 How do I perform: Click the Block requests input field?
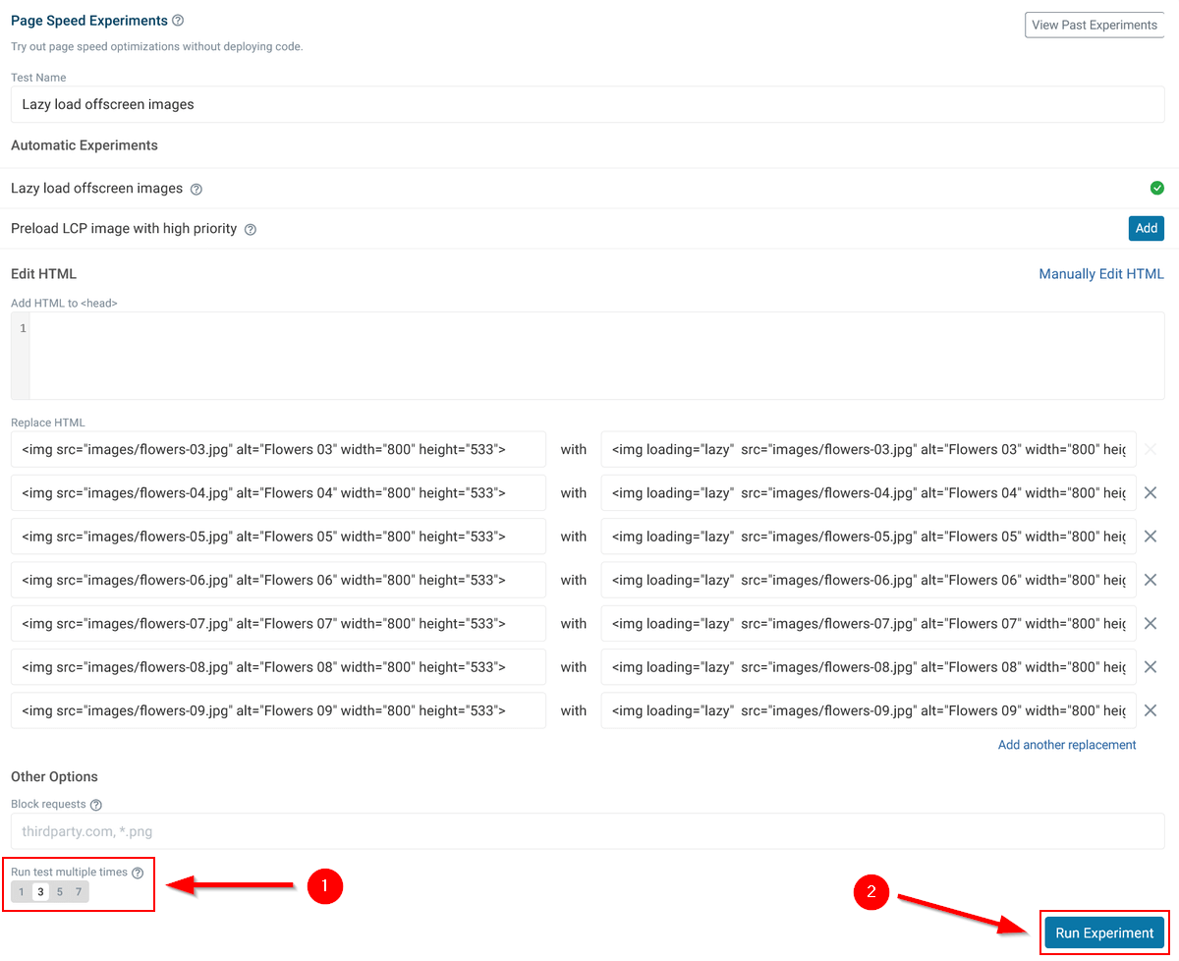pyautogui.click(x=588, y=831)
